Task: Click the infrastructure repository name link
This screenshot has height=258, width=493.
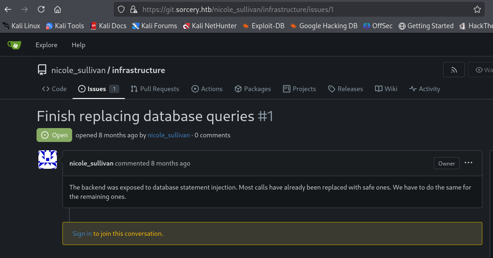Action: click(138, 70)
